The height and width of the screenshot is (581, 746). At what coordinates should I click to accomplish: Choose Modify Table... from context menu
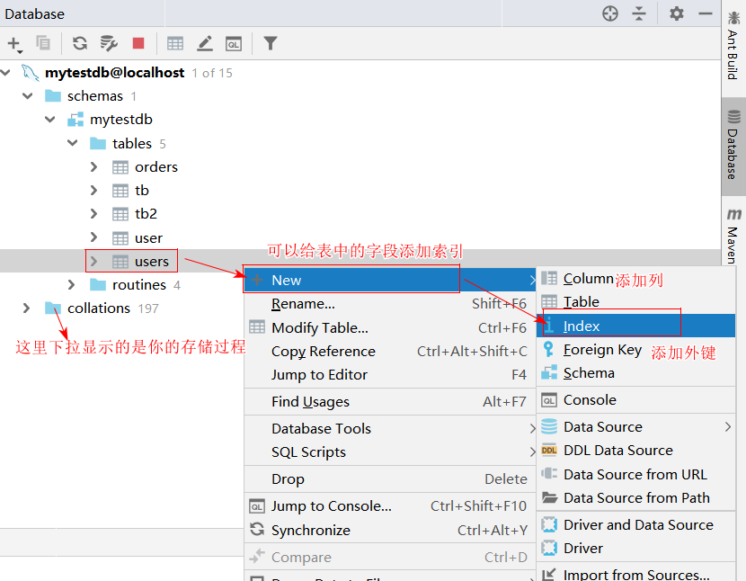pos(390,327)
